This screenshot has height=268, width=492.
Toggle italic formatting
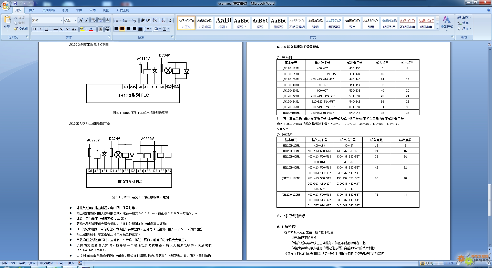[40, 29]
